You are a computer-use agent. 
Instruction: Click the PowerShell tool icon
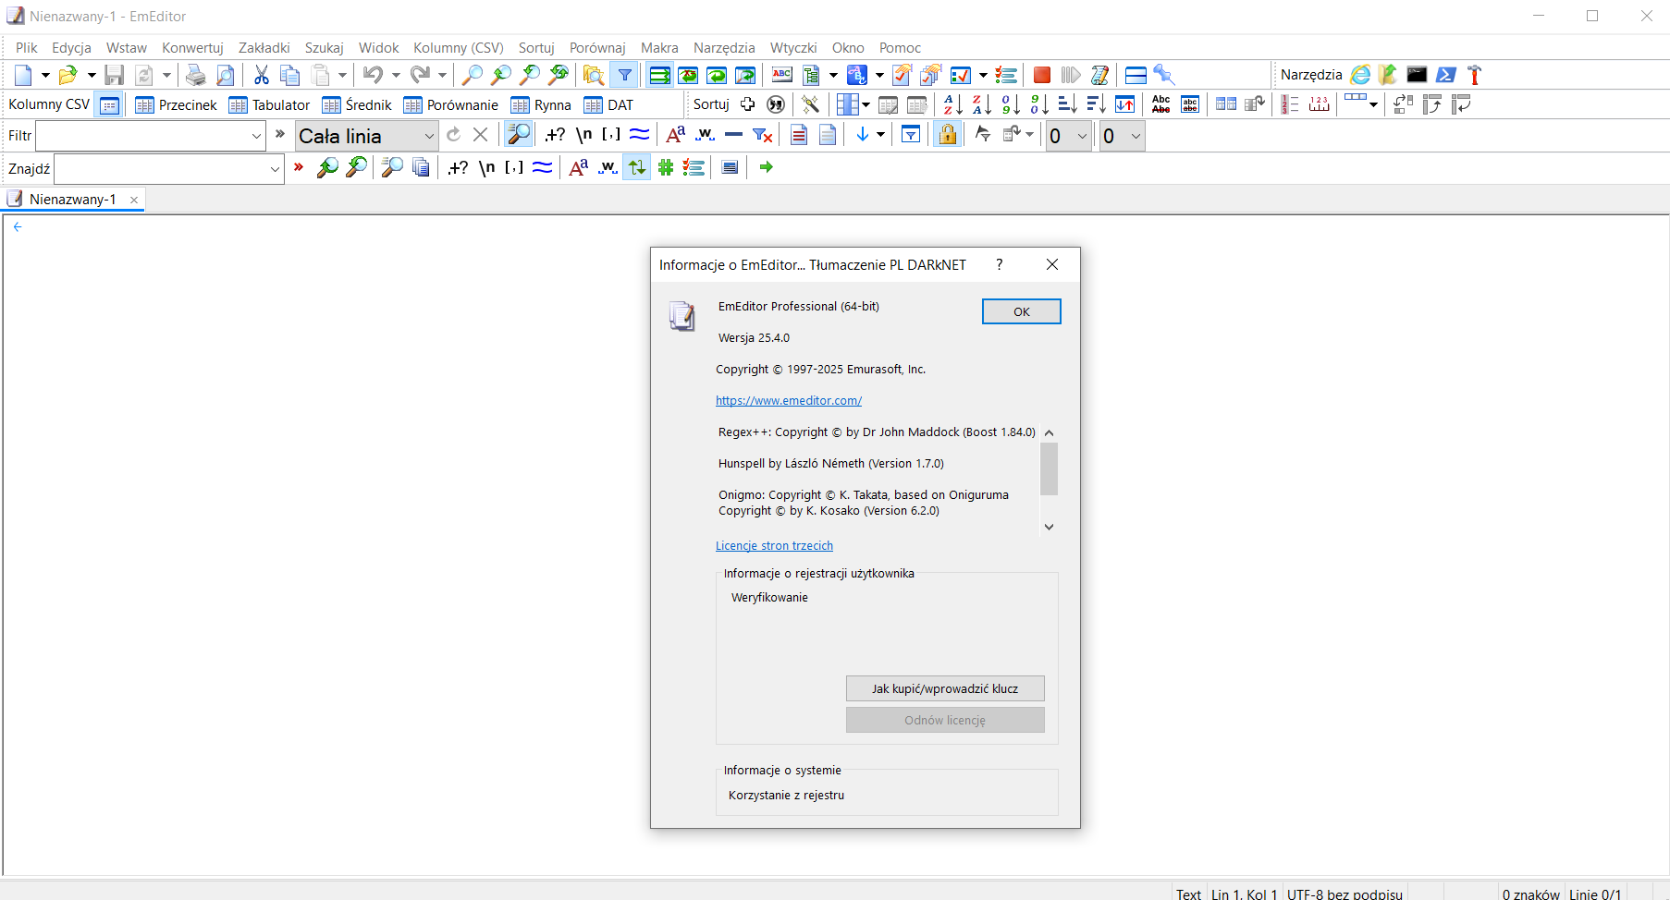pyautogui.click(x=1446, y=75)
